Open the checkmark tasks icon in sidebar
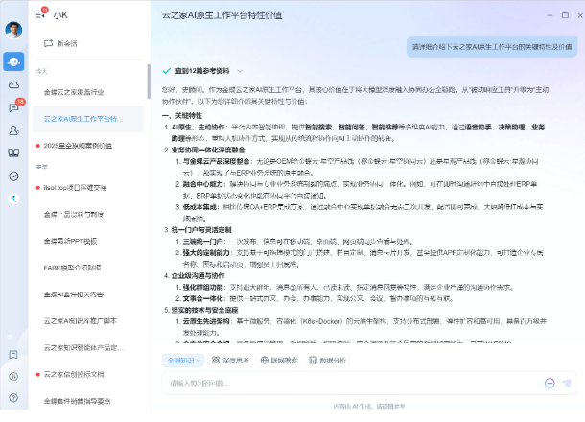 [x=13, y=176]
